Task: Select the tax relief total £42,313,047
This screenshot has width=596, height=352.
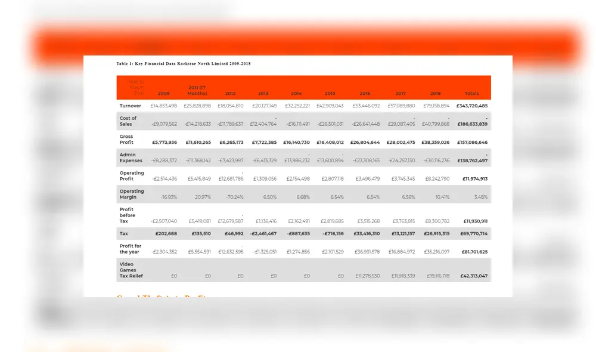Action: click(474, 276)
